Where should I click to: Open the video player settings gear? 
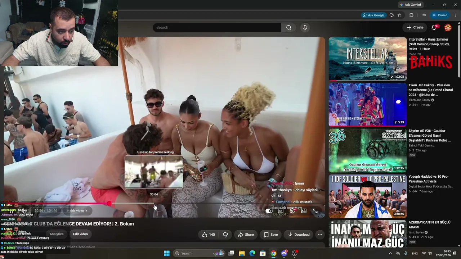(292, 211)
